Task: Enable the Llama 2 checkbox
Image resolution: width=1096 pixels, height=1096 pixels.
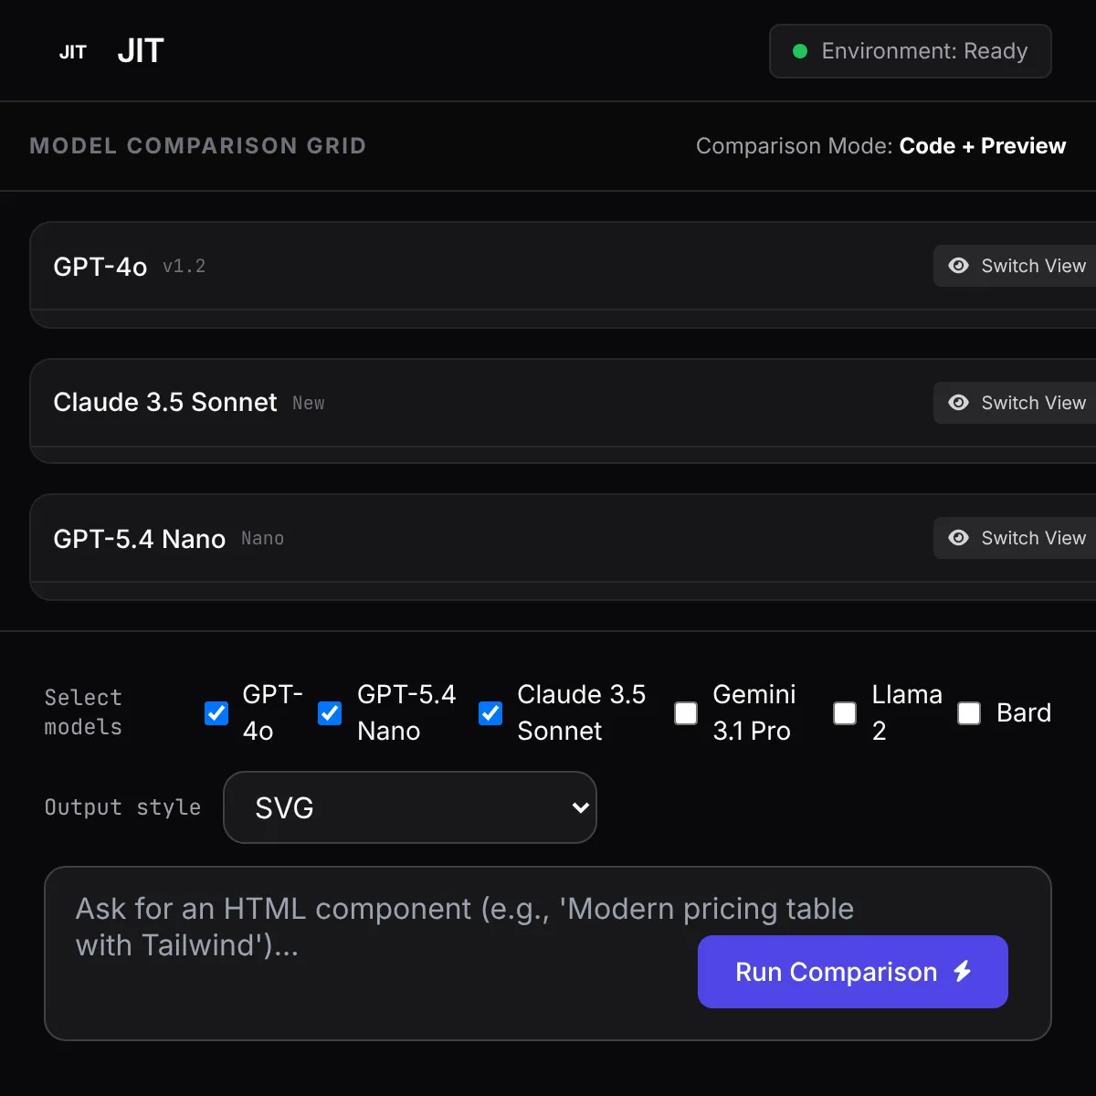Action: tap(845, 713)
